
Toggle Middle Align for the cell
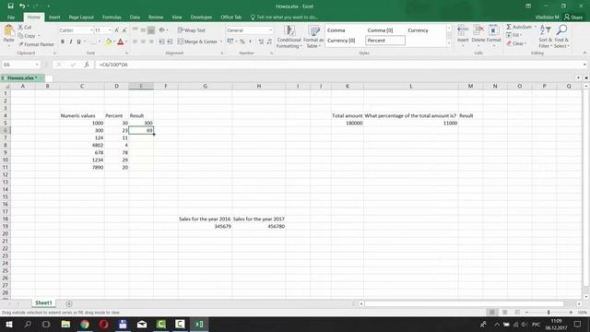[x=143, y=30]
